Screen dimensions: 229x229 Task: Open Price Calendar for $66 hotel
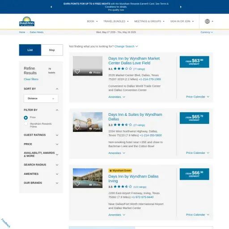coord(198,215)
